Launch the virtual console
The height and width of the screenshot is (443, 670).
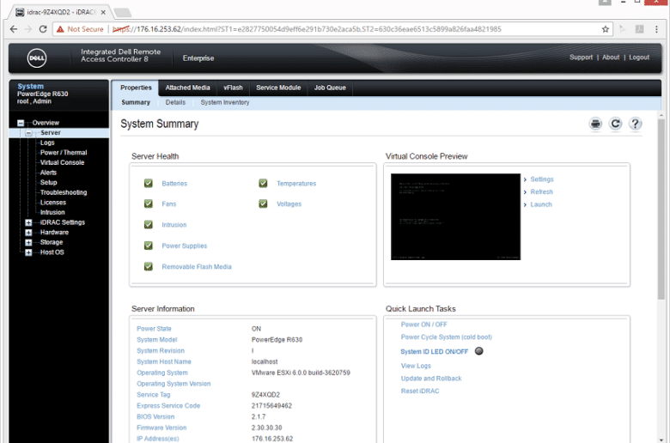tap(541, 204)
